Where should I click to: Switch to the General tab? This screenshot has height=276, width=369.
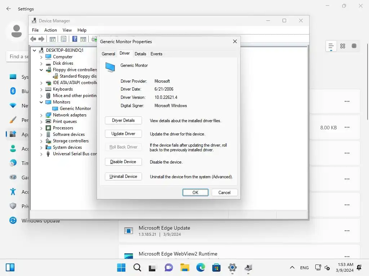click(108, 54)
